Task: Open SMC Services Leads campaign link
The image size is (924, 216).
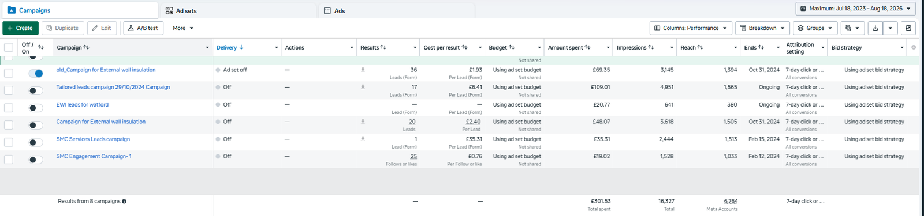Action: click(93, 139)
